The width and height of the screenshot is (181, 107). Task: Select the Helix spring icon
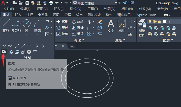coord(23,52)
